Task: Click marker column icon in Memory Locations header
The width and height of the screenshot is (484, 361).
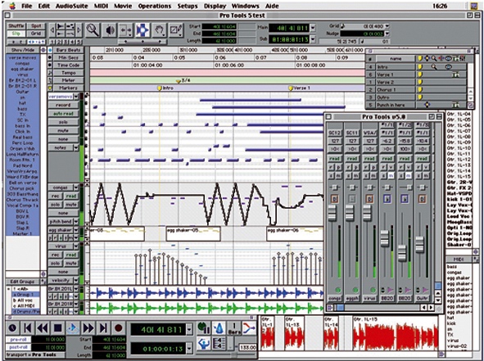Action: pyautogui.click(x=420, y=58)
